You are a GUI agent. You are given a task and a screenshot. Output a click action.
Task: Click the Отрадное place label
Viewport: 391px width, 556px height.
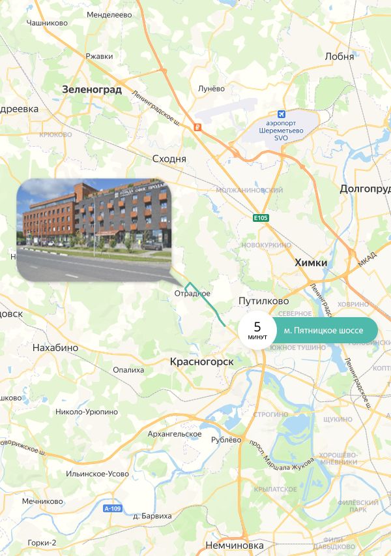pos(192,293)
